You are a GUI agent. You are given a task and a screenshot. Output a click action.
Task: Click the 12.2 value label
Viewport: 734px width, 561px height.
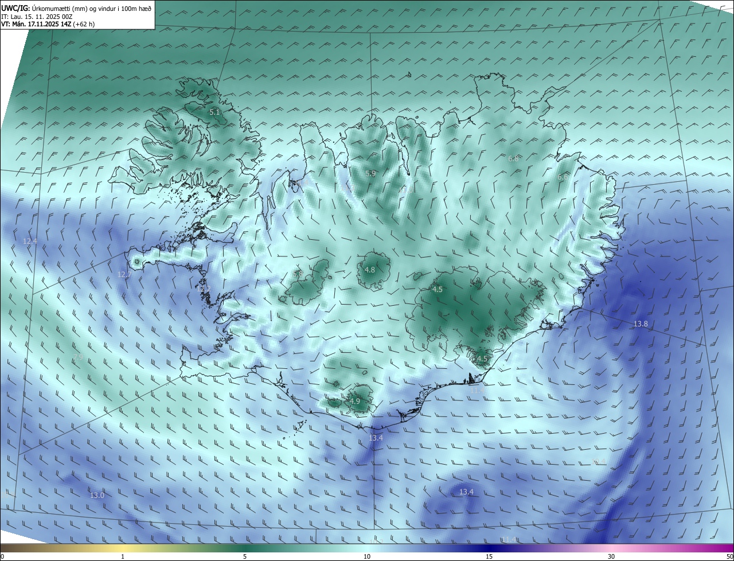204,289
